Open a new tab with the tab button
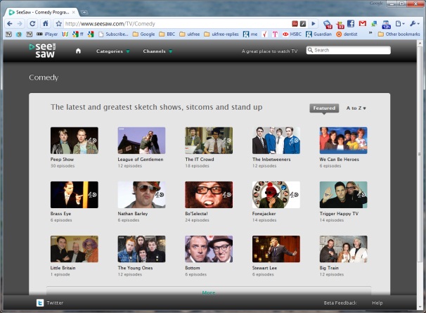426x313 pixels. [x=84, y=12]
